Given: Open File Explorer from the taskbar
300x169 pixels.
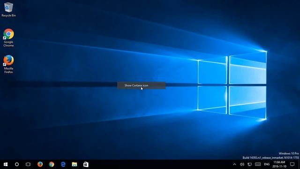Looking at the screenshot, I should pos(75,164).
